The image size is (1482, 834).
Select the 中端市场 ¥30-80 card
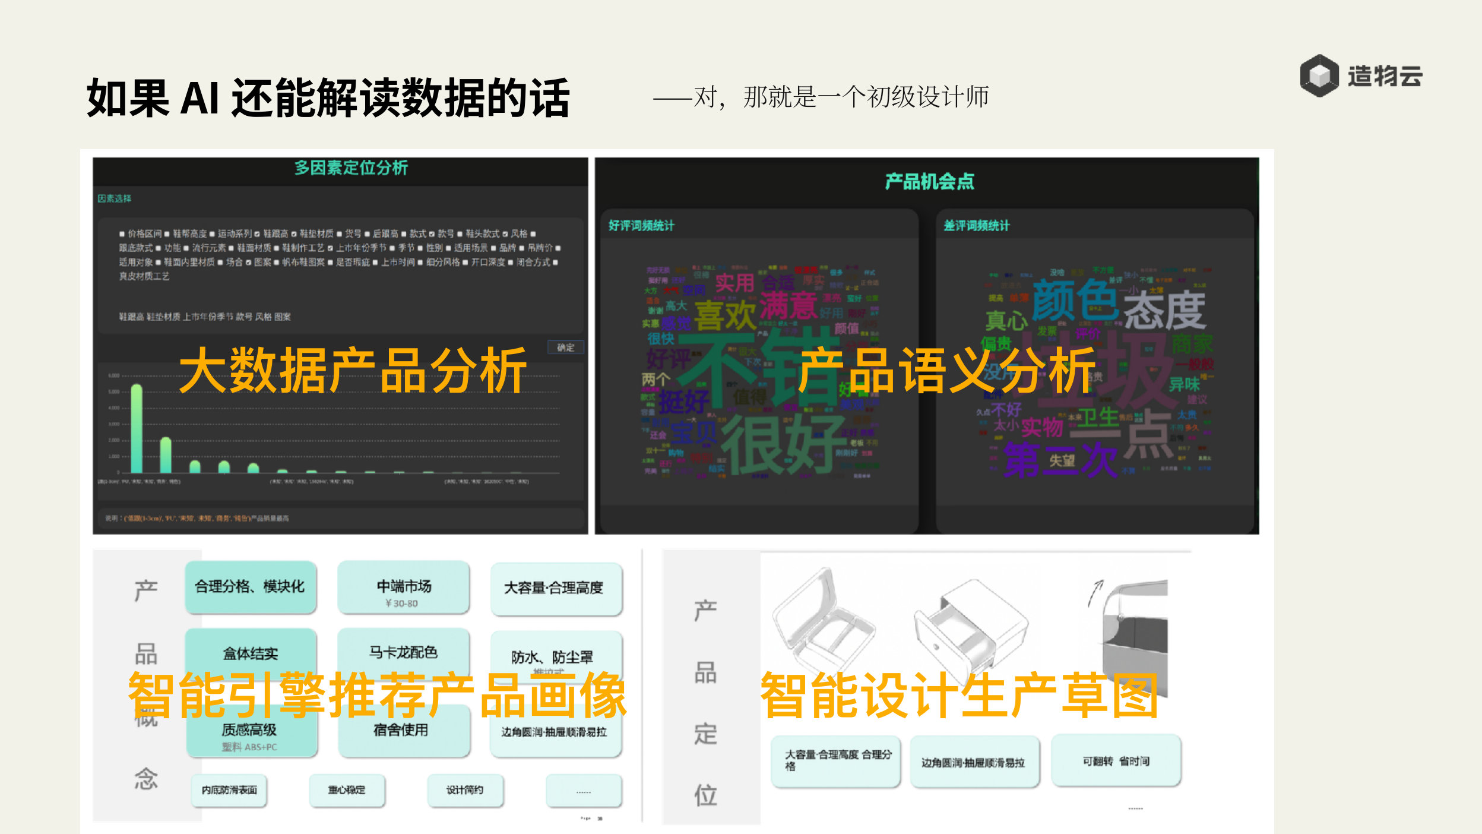[x=404, y=587]
